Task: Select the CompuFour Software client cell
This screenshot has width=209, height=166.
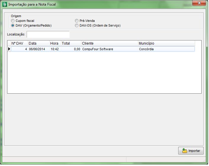Action: [x=98, y=49]
